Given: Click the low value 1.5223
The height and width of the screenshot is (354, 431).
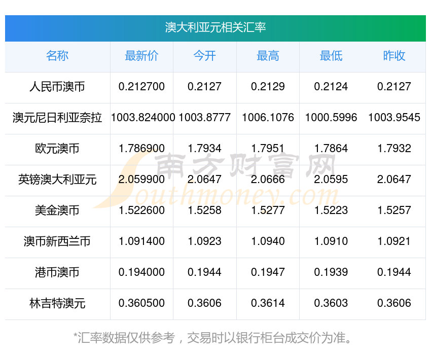Looking at the screenshot, I should coord(331,210).
